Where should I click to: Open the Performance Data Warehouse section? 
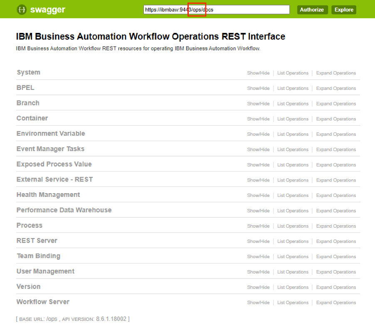[x=64, y=210]
